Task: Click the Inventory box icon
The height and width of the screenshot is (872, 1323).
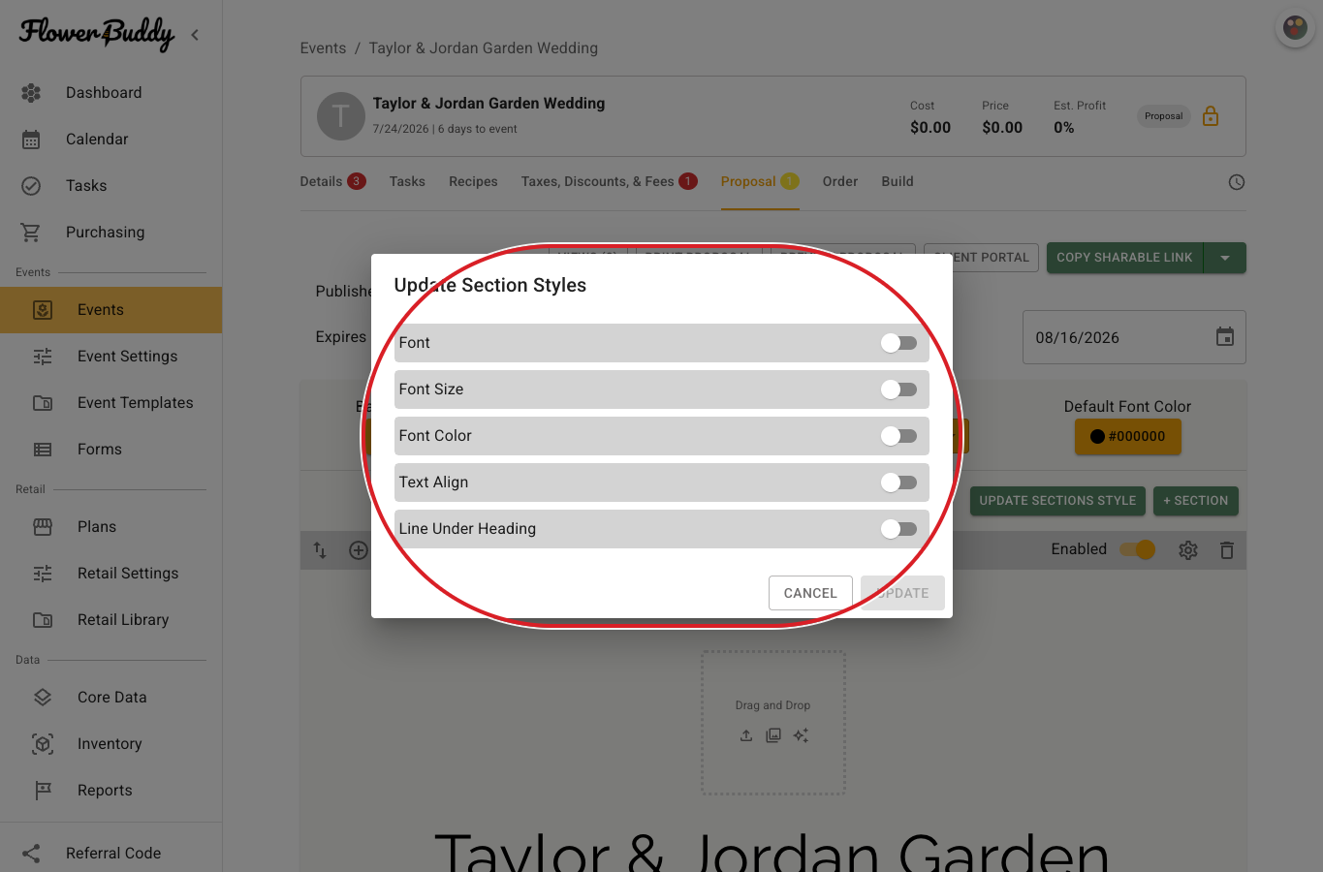Action: tap(43, 744)
